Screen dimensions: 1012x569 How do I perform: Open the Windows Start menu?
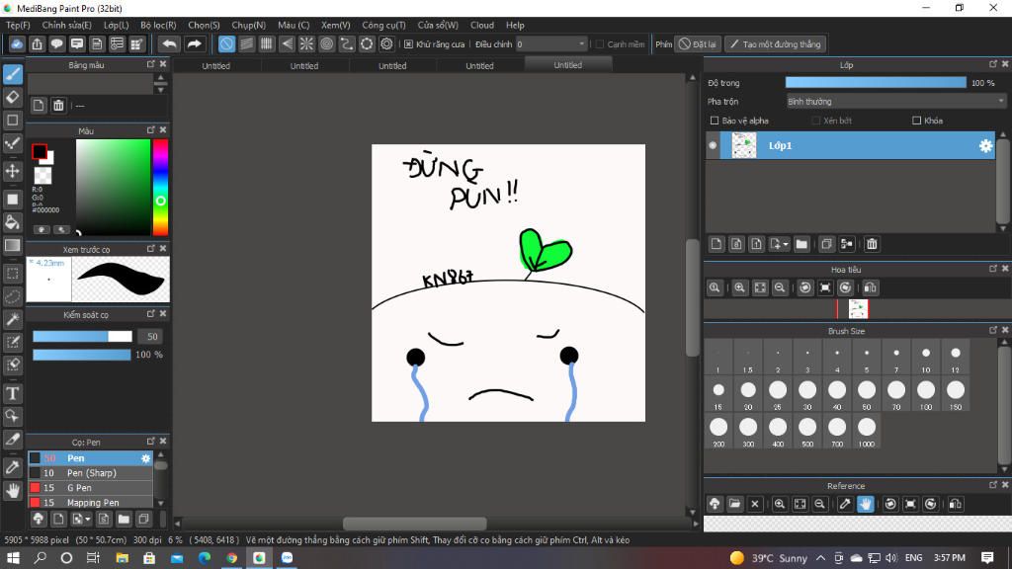point(13,558)
